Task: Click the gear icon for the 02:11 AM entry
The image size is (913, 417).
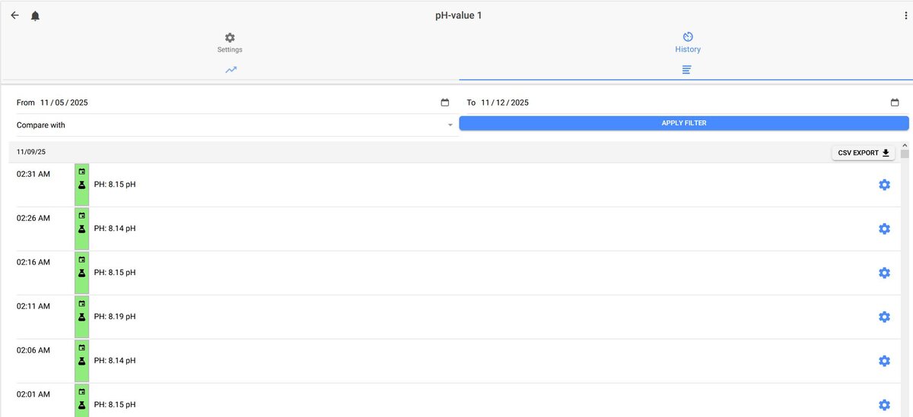Action: click(884, 317)
